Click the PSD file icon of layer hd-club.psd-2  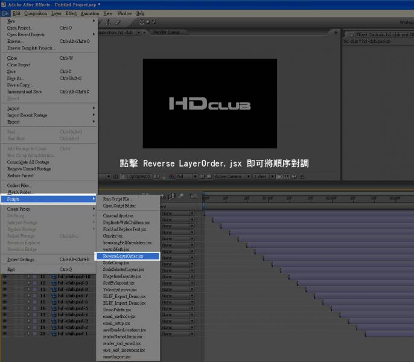click(x=54, y=327)
